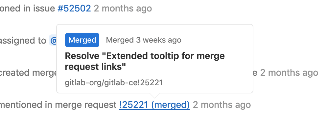Click the "assigned to" system note text
326x118 pixels.
pos(23,40)
